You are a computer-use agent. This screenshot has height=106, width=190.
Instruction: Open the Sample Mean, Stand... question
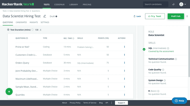pyautogui.click(x=27, y=87)
